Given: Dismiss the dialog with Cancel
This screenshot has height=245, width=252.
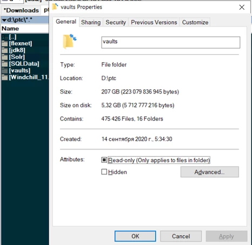Looking at the screenshot, I should [x=181, y=236].
